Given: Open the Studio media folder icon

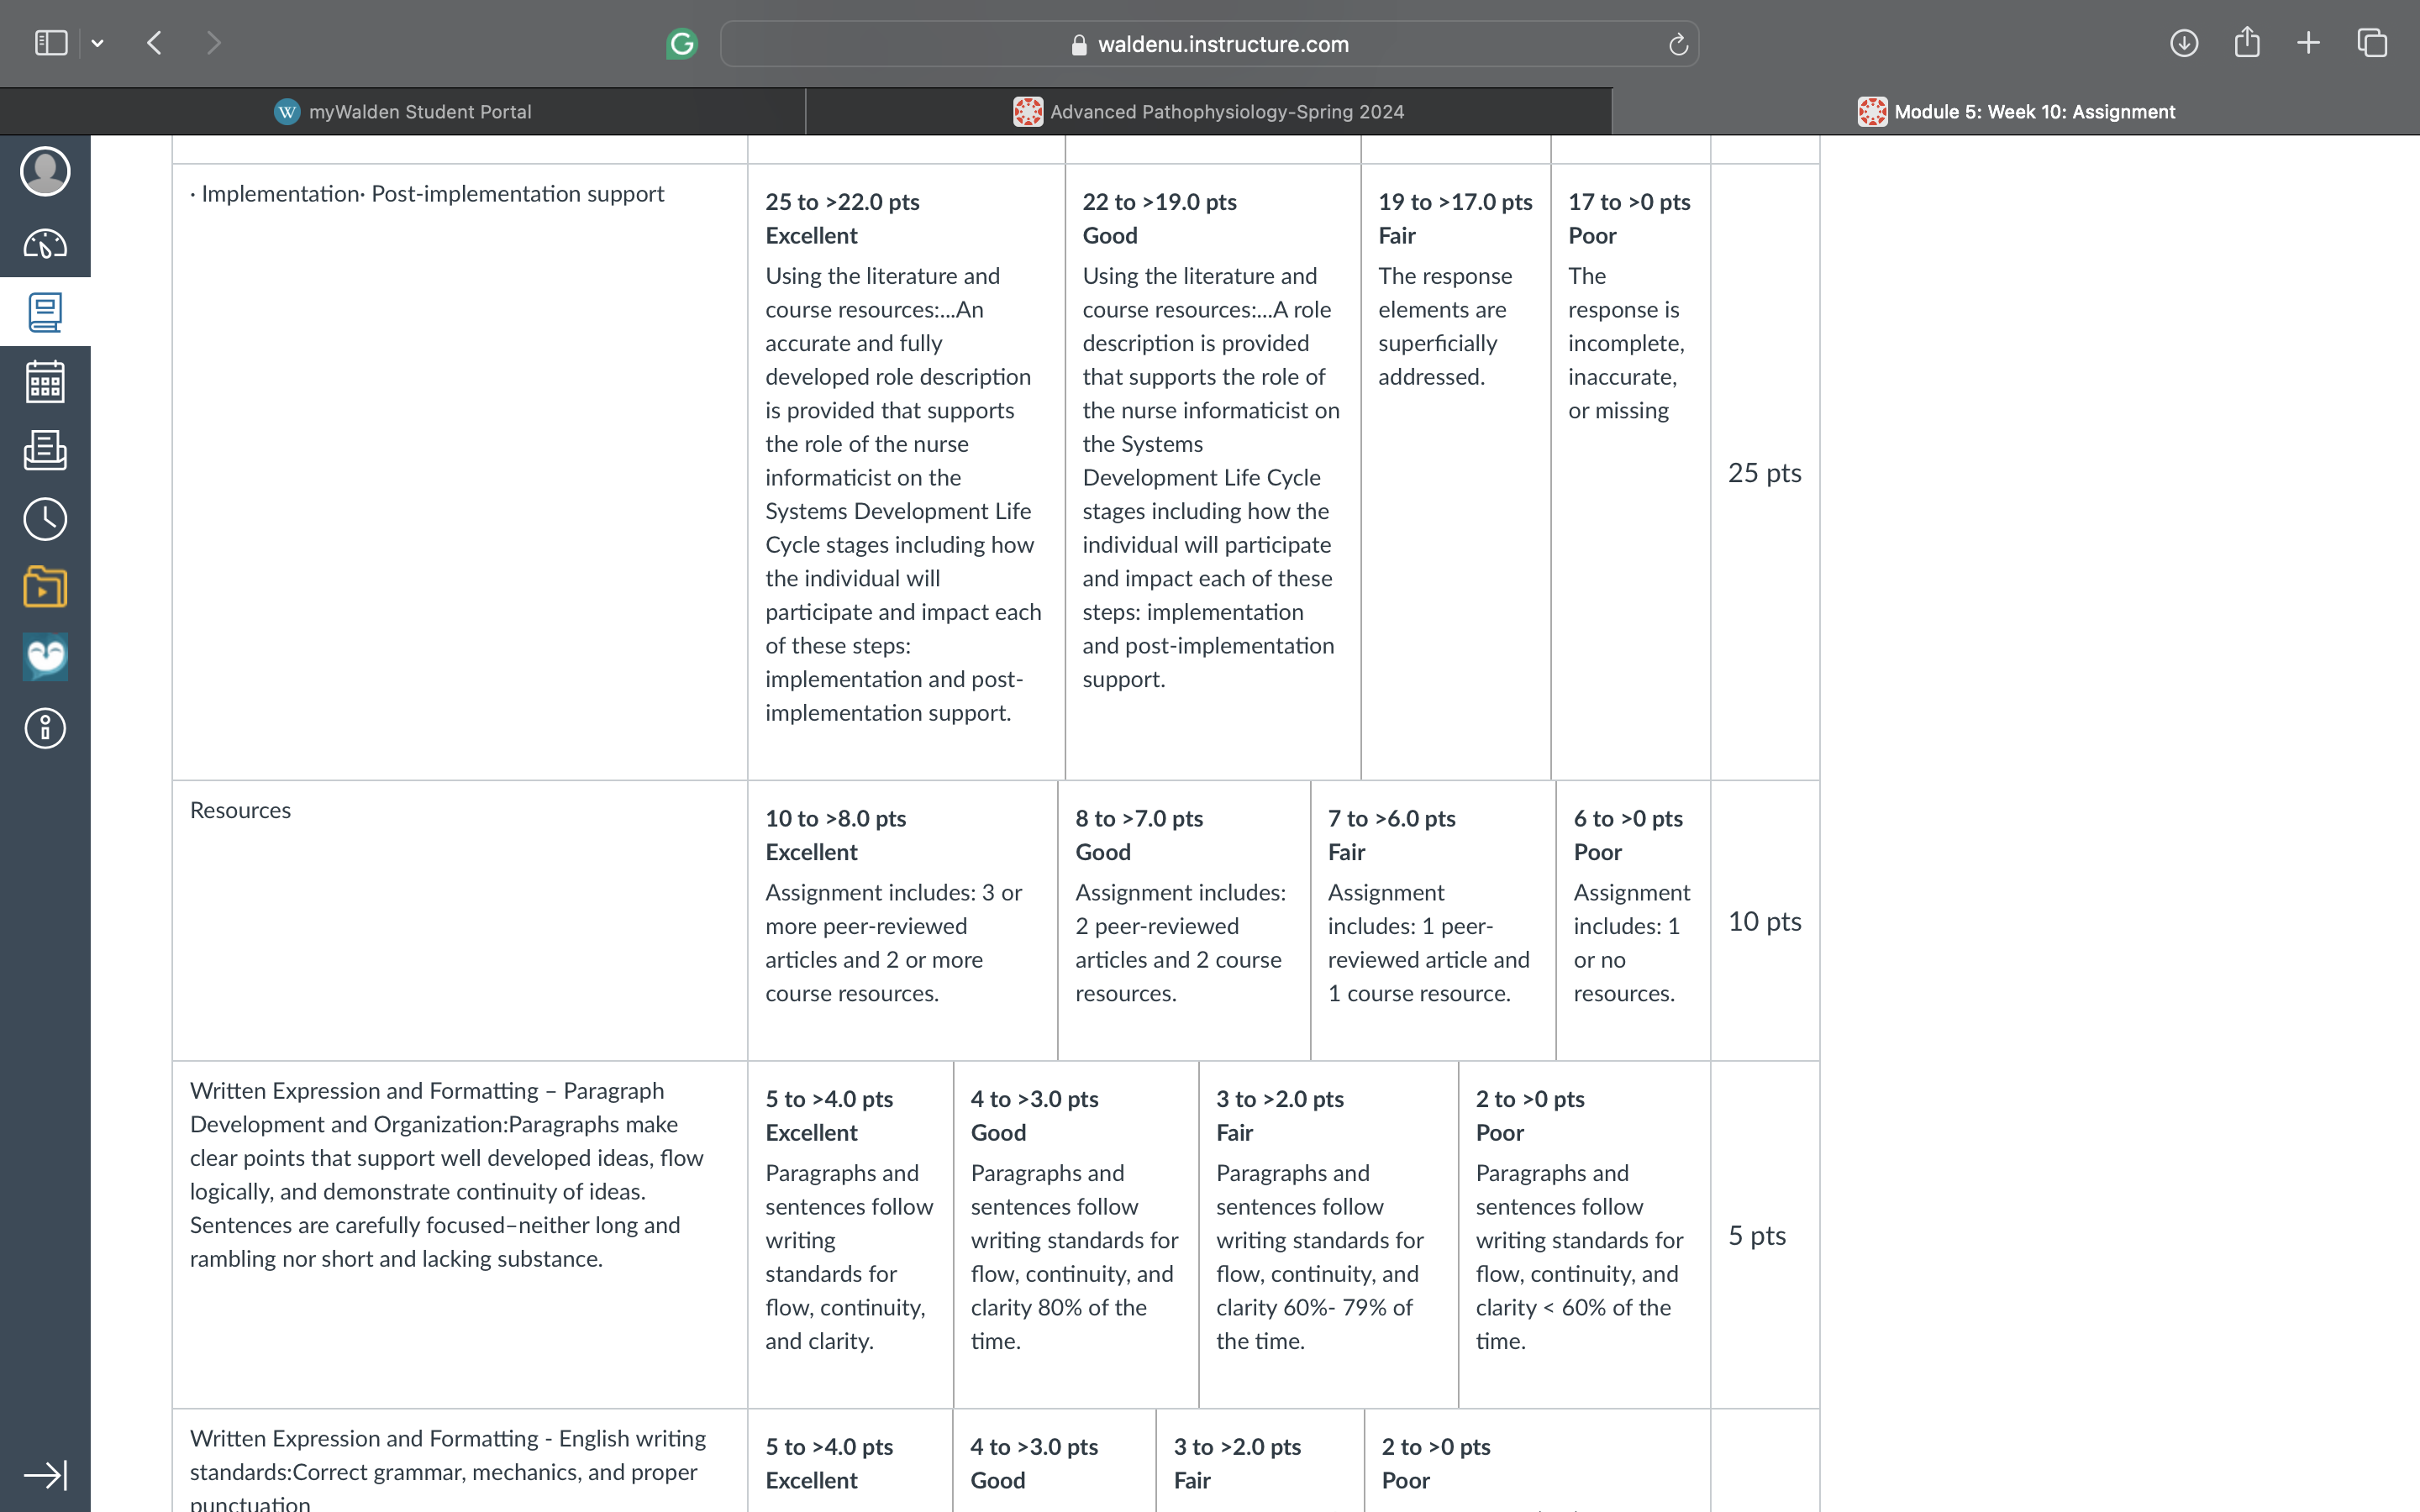Looking at the screenshot, I should tap(45, 587).
